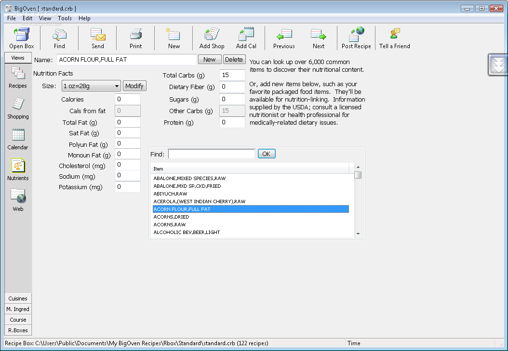Click the Cholesterol (mg) field
This screenshot has width=508, height=351.
(x=128, y=165)
